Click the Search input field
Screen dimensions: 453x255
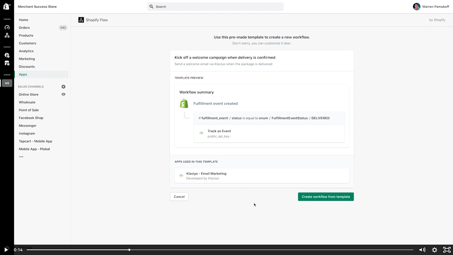(x=215, y=7)
